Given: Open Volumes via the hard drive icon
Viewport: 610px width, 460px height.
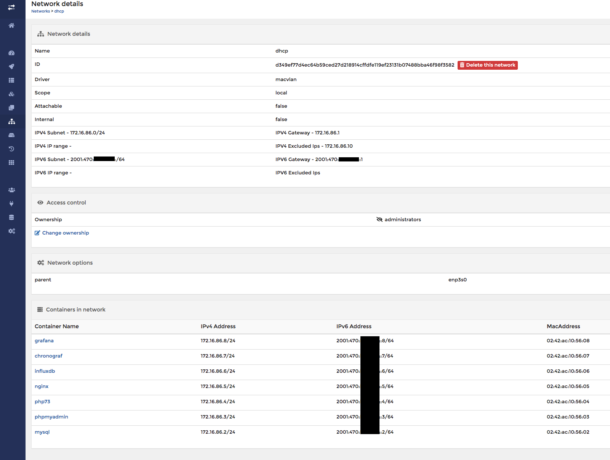Looking at the screenshot, I should tap(11, 135).
